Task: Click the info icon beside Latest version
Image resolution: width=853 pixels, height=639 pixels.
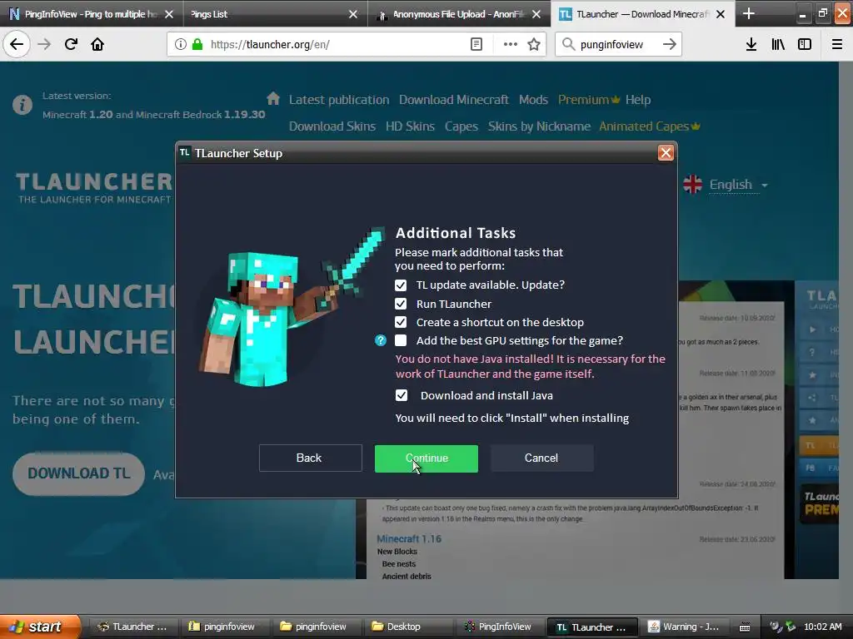Action: point(22,104)
